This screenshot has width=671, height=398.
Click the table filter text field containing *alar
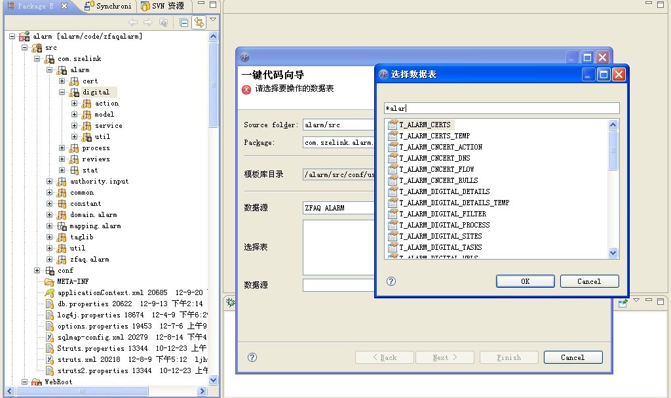coord(501,108)
